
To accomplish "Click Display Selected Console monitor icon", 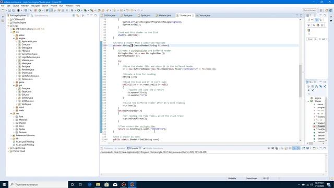I will pyautogui.click(x=308, y=148).
